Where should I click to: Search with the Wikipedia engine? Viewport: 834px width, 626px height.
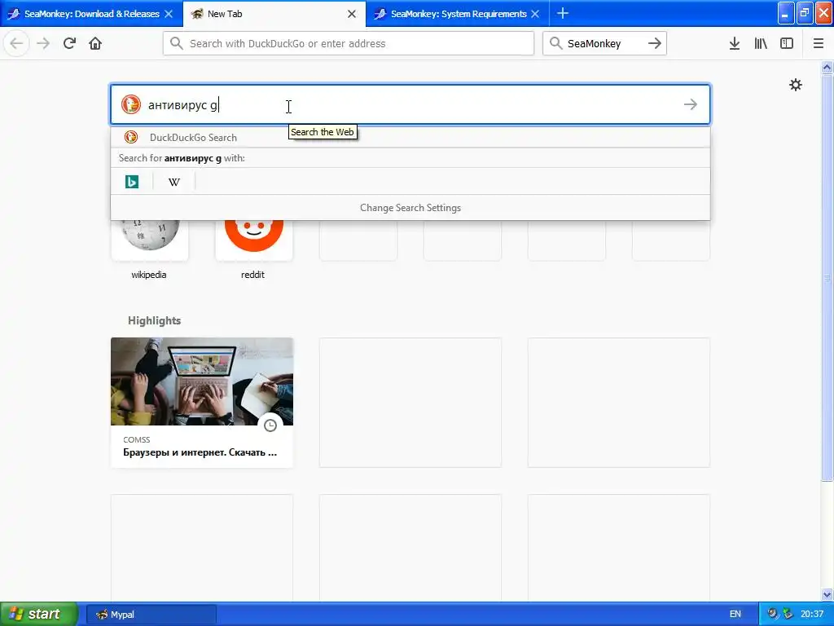[174, 182]
